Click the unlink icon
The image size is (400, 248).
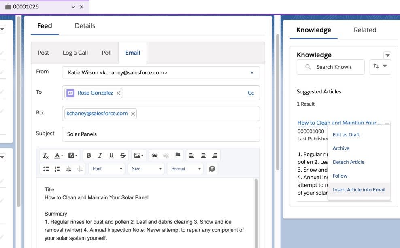(x=166, y=155)
